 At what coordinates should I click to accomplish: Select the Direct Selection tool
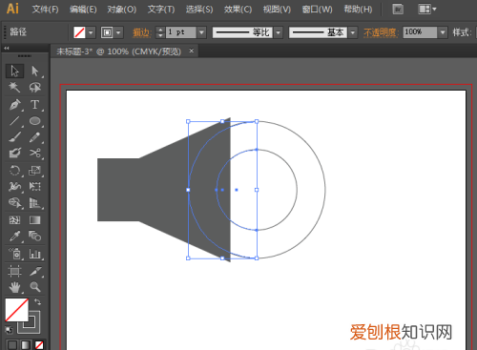pos(35,71)
